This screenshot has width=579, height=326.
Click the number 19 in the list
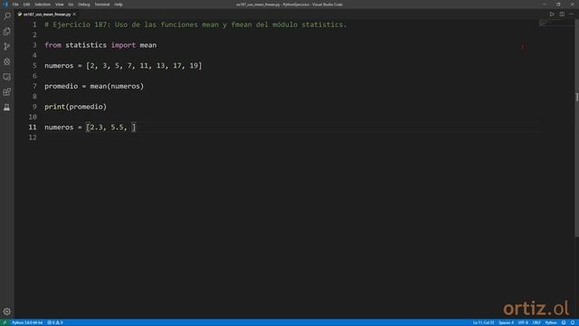194,66
